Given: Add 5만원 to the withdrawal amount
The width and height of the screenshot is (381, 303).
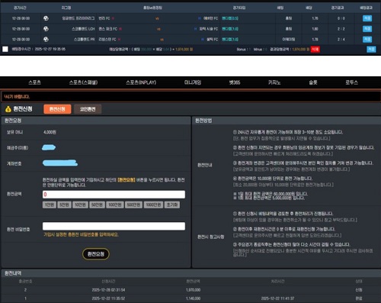Looking at the screenshot, I should [64, 205].
